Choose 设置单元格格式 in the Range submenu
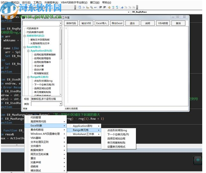This screenshot has height=173, width=206. click(119, 147)
